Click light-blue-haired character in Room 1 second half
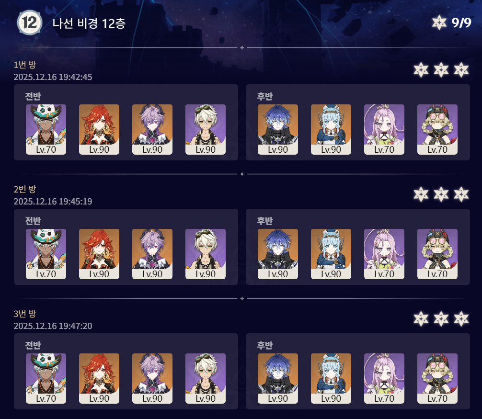 pyautogui.click(x=331, y=129)
